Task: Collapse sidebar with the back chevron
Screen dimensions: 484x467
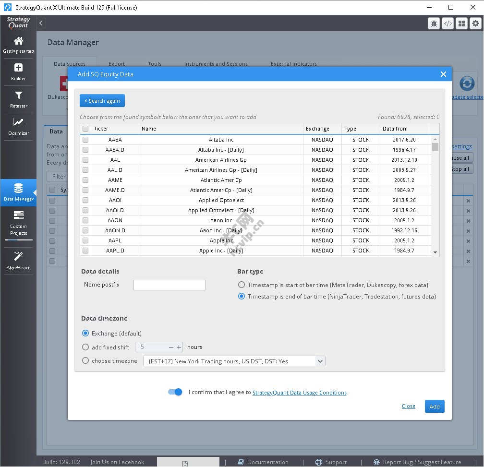Action: [41, 23]
